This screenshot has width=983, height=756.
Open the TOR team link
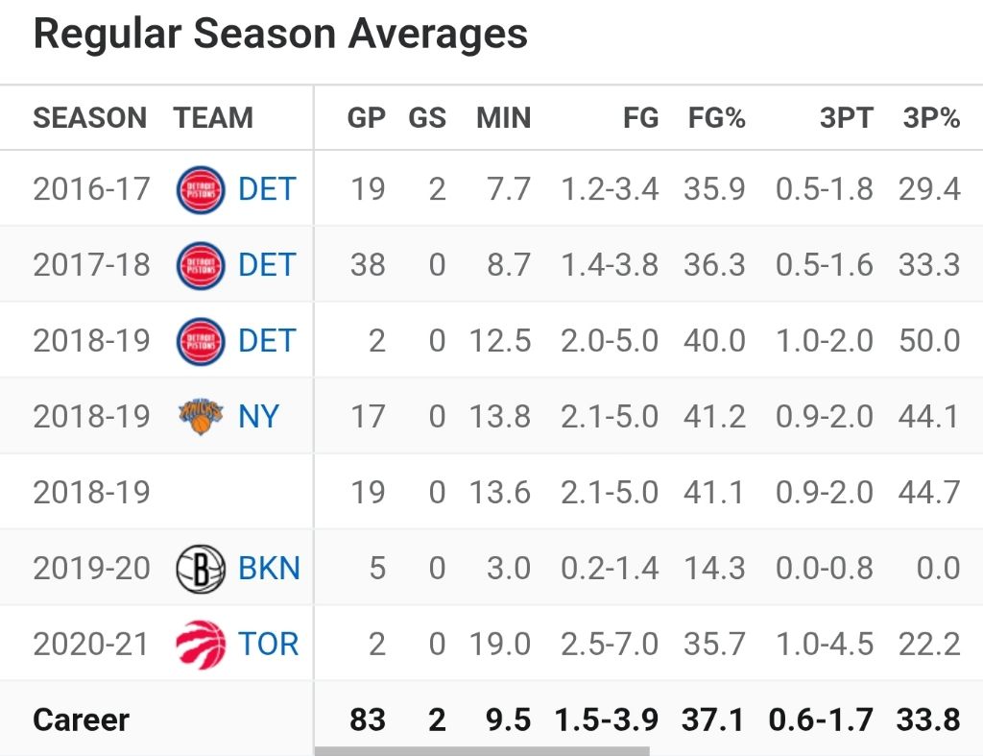pos(269,644)
